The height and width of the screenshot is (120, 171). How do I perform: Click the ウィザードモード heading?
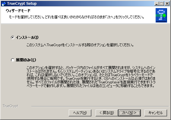pyautogui.click(x=18, y=10)
